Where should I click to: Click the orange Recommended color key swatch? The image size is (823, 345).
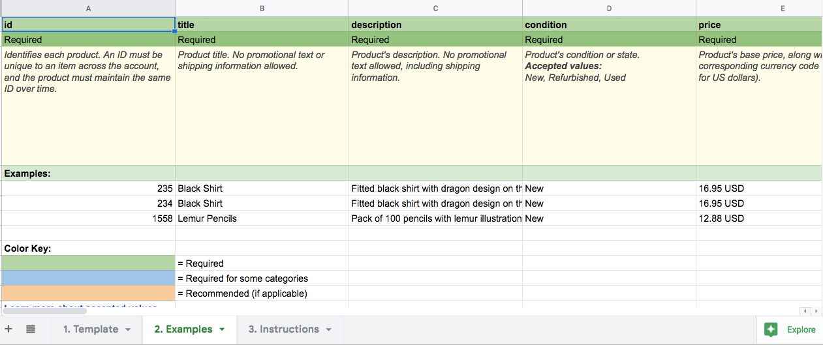click(88, 293)
